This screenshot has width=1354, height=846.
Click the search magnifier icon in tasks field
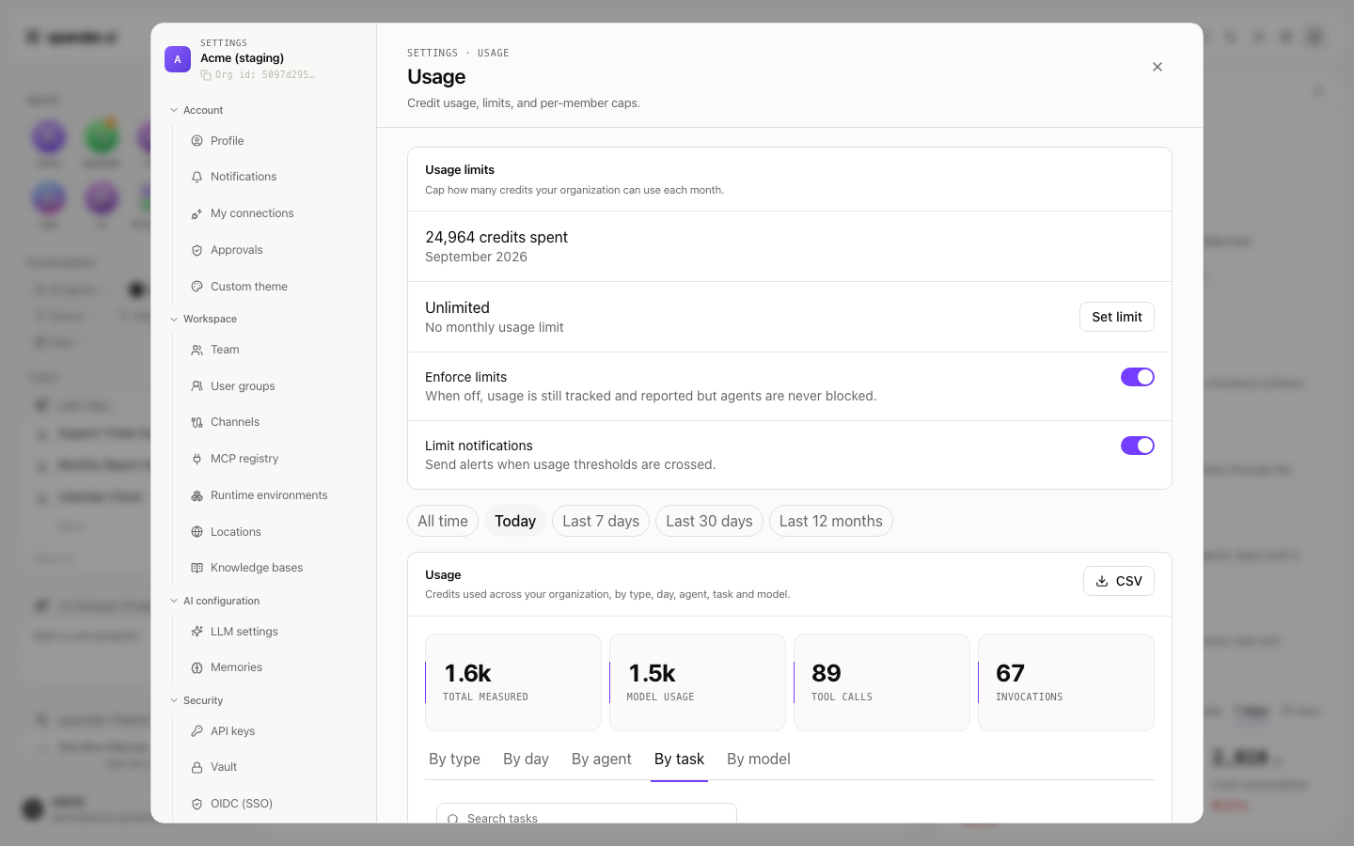[x=453, y=819]
